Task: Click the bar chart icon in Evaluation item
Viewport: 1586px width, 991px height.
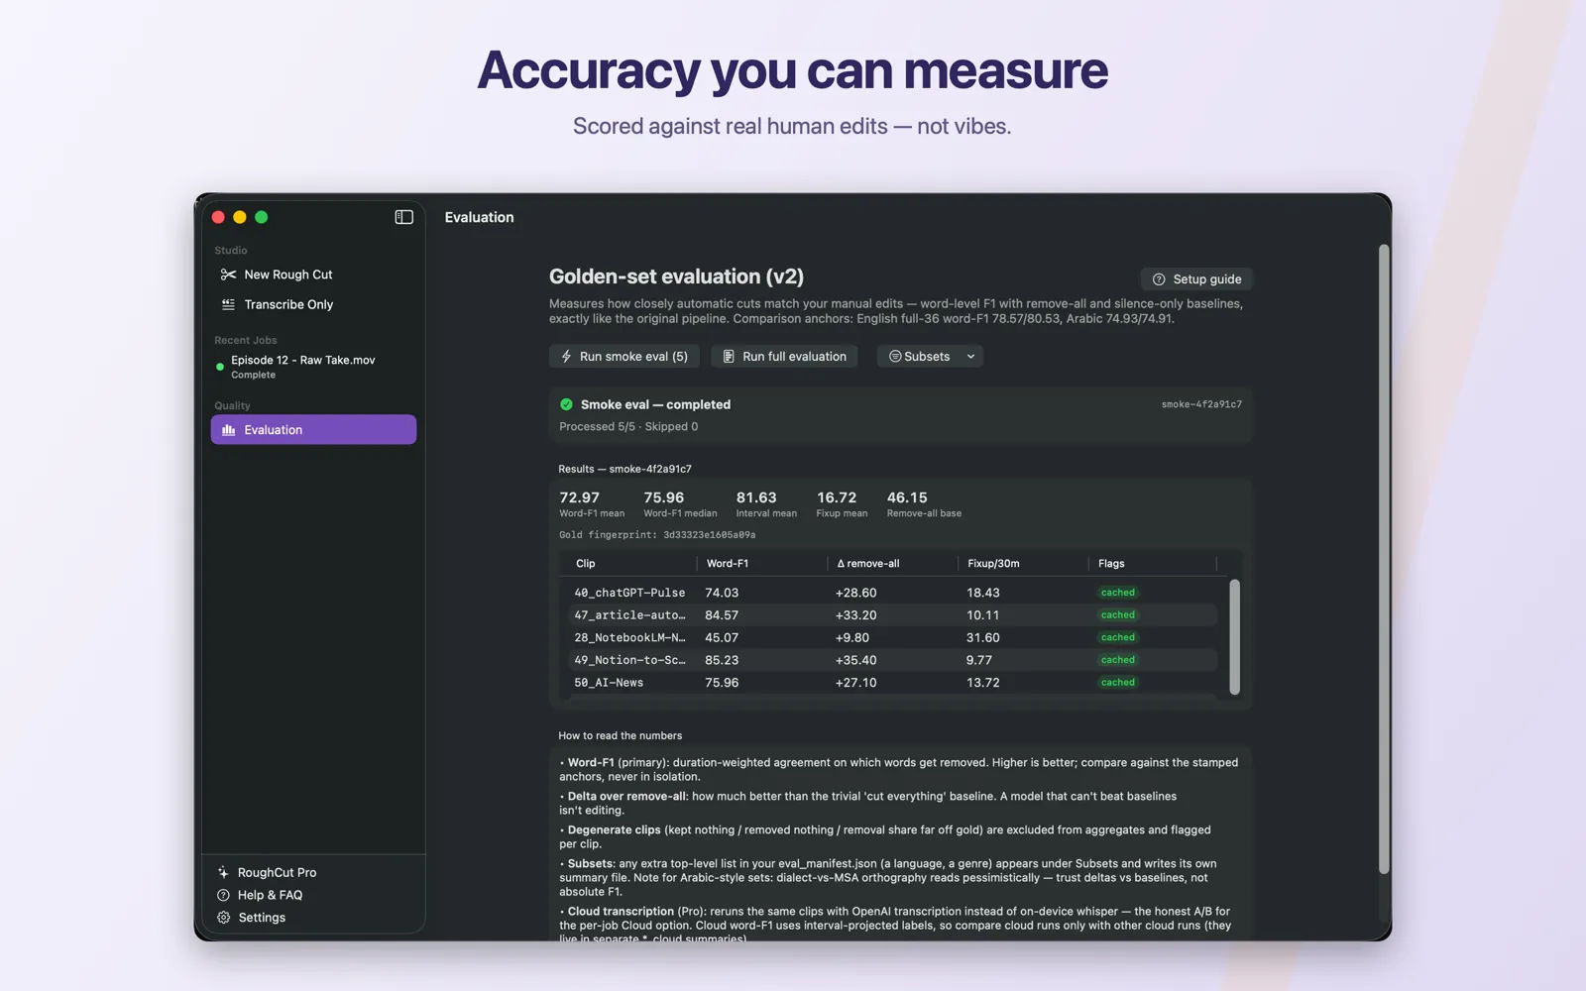Action: pyautogui.click(x=228, y=430)
